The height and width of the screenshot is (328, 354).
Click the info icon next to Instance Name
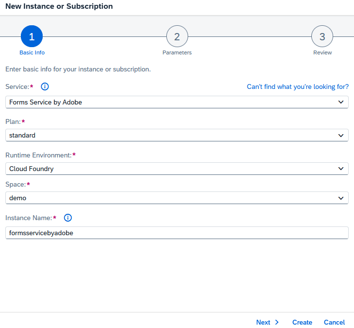pyautogui.click(x=68, y=218)
